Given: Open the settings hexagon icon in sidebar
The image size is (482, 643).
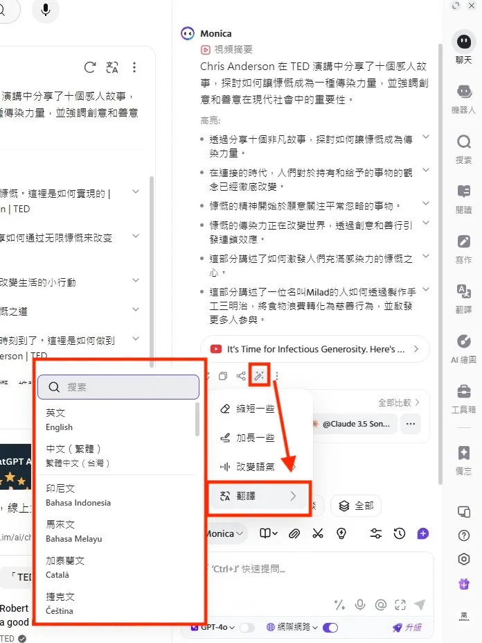Looking at the screenshot, I should coord(463,559).
